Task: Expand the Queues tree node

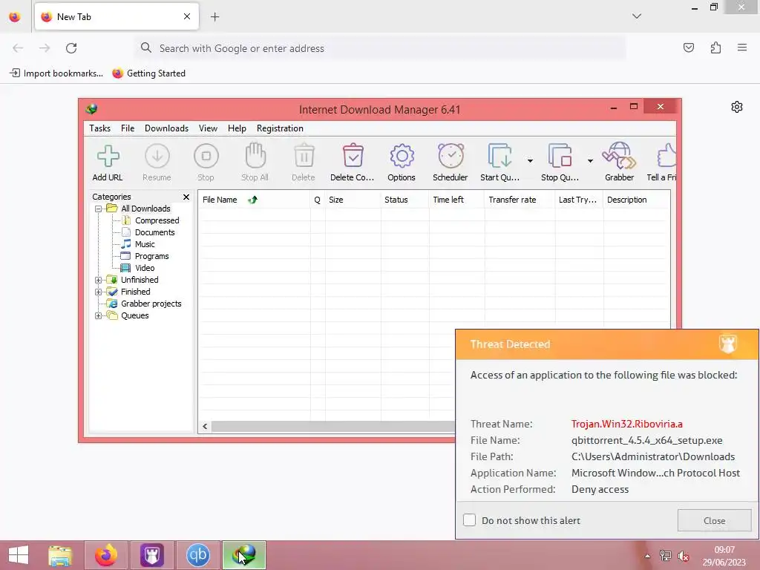Action: (99, 315)
